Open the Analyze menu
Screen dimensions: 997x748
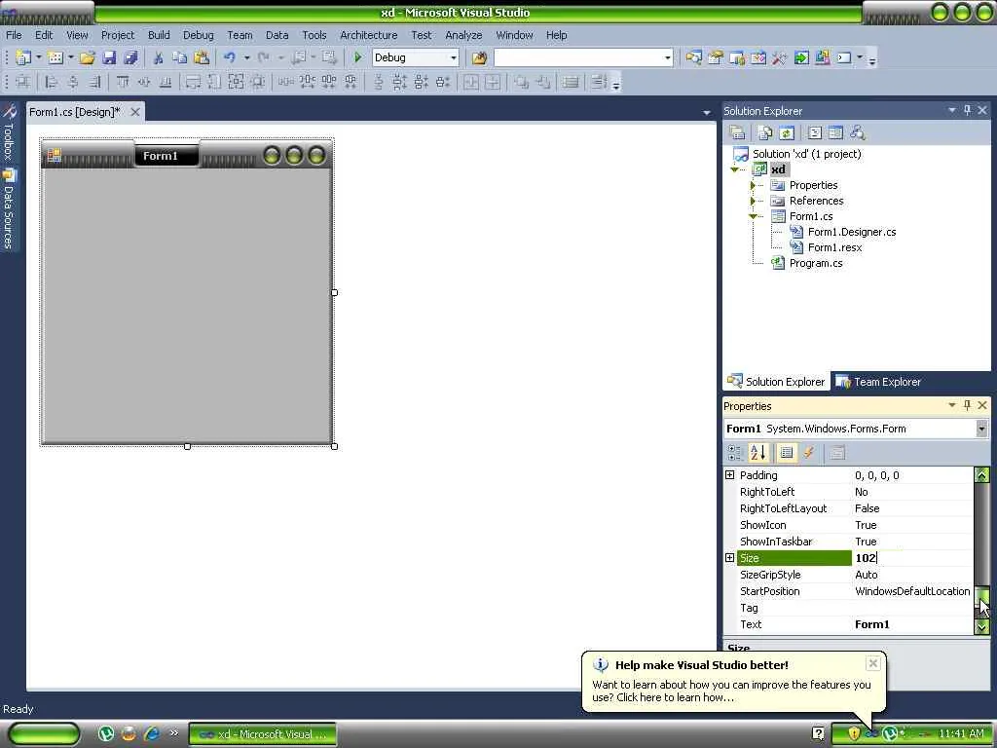coord(463,35)
